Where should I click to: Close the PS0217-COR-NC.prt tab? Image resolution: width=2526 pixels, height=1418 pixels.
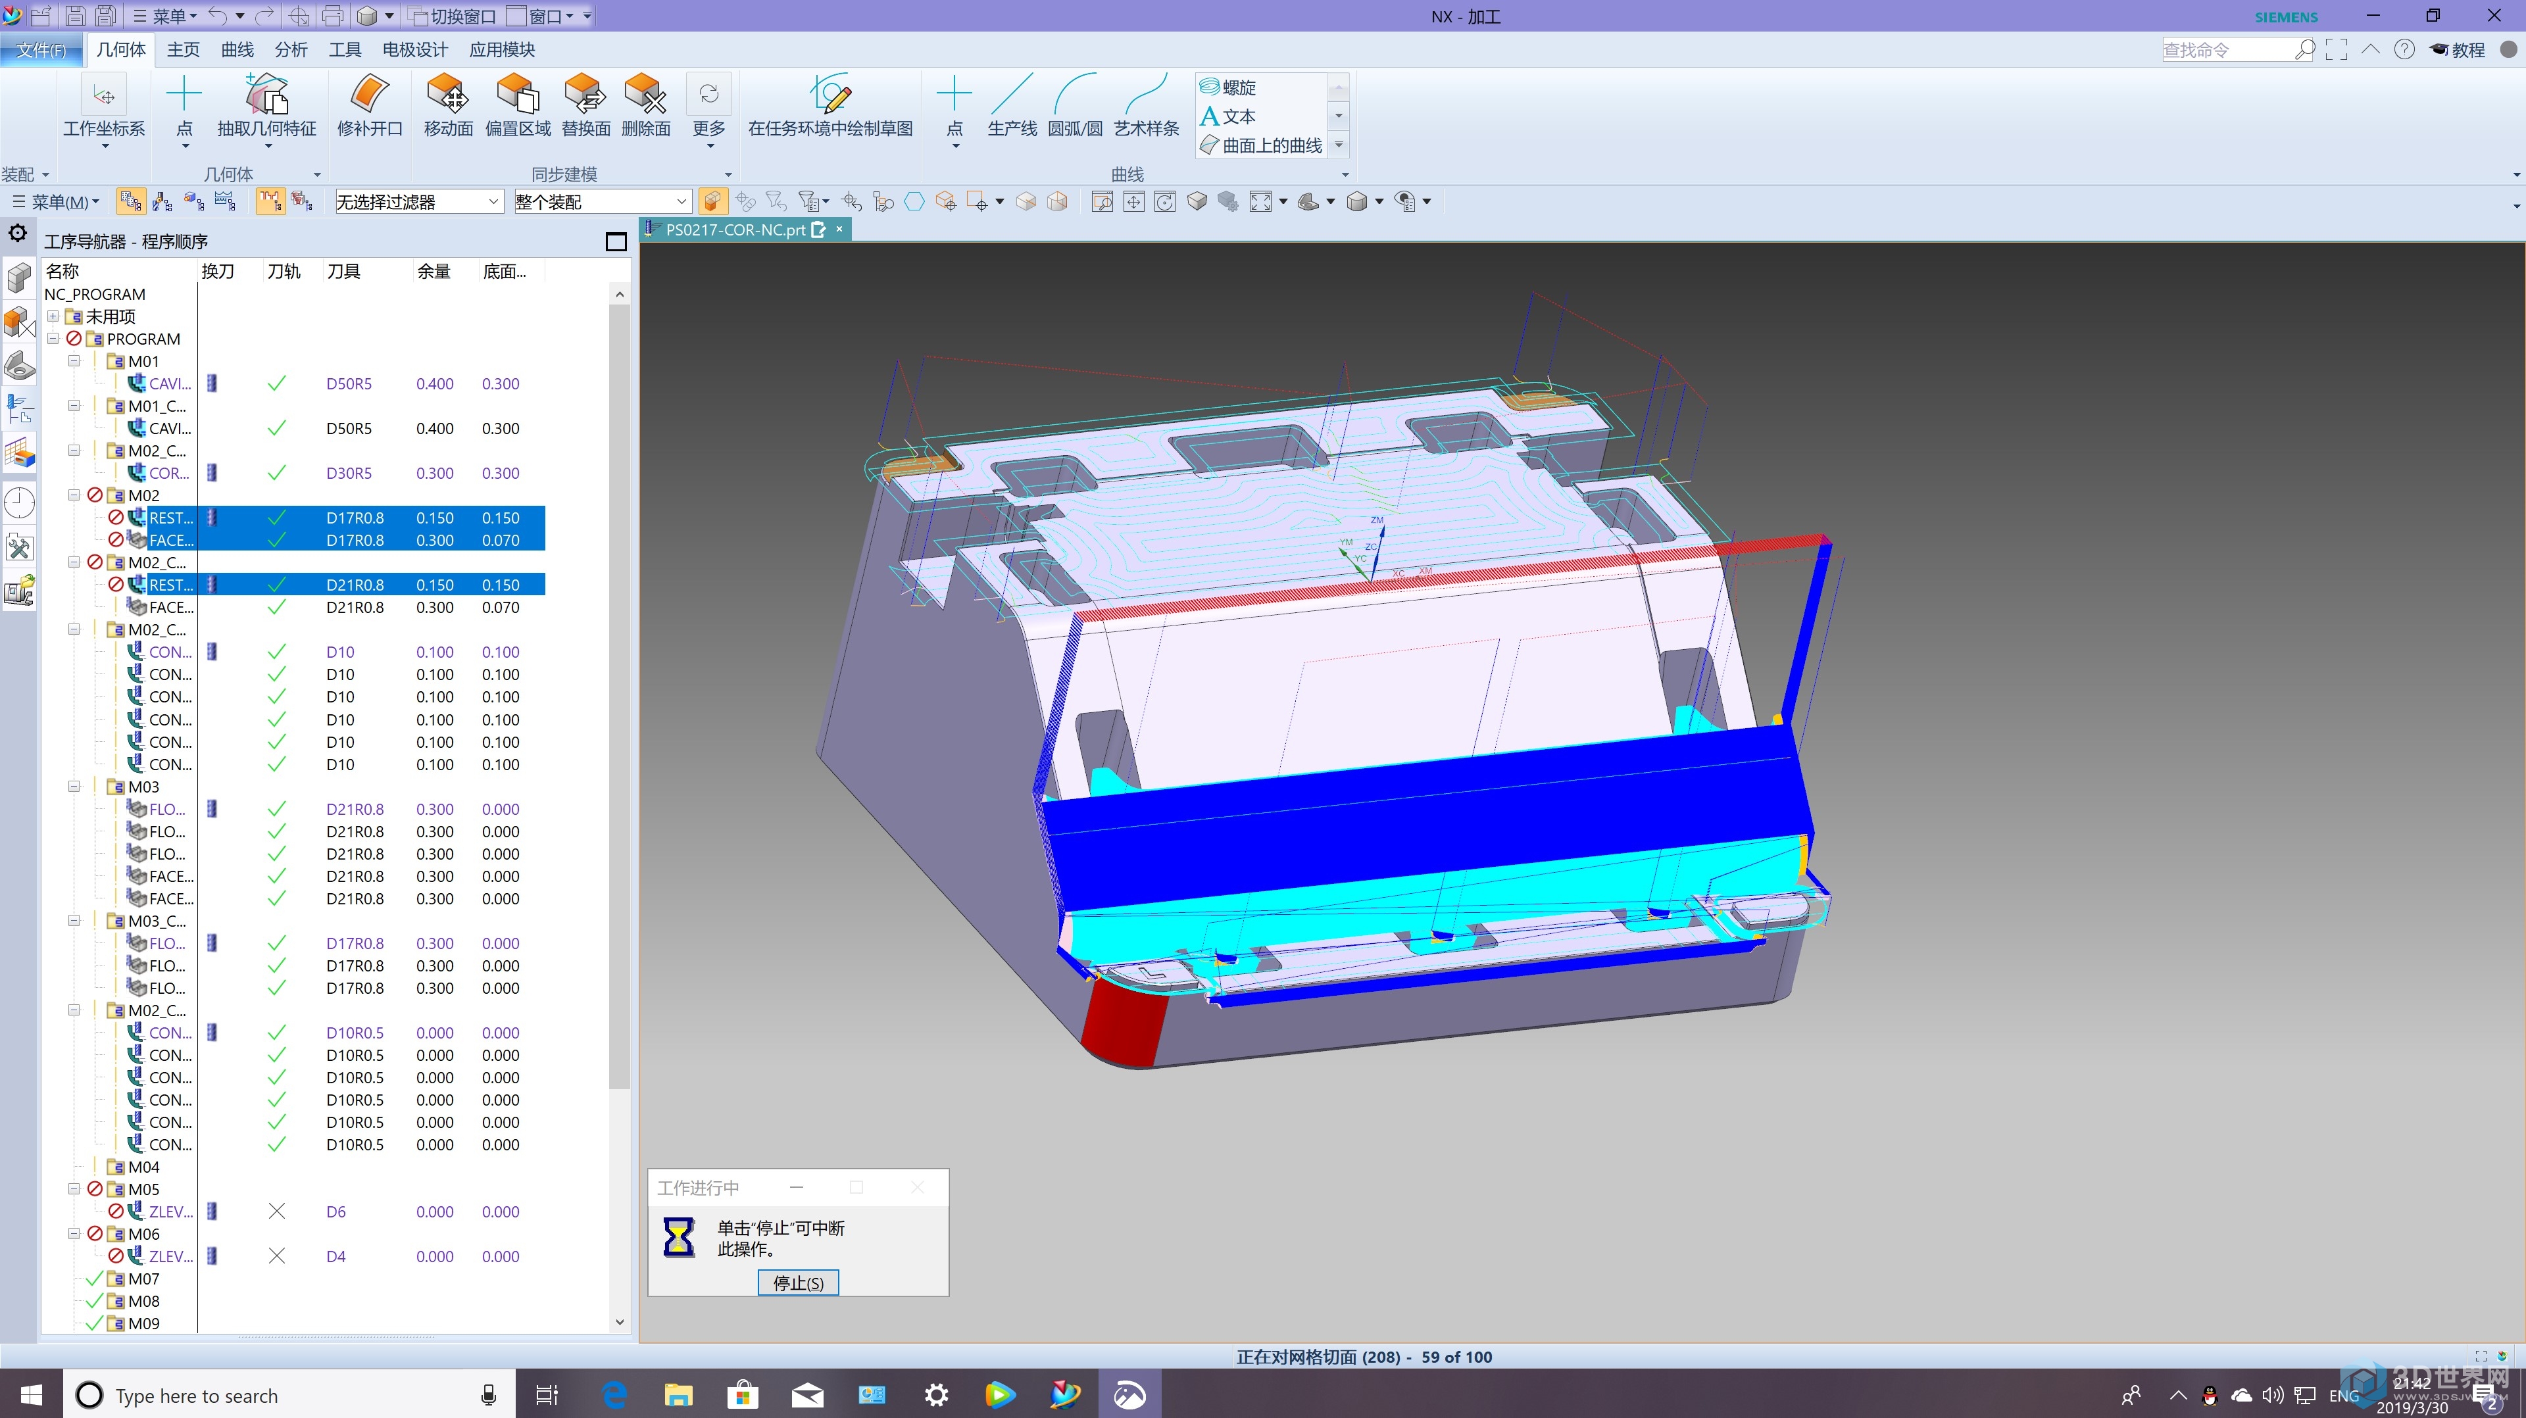point(839,228)
